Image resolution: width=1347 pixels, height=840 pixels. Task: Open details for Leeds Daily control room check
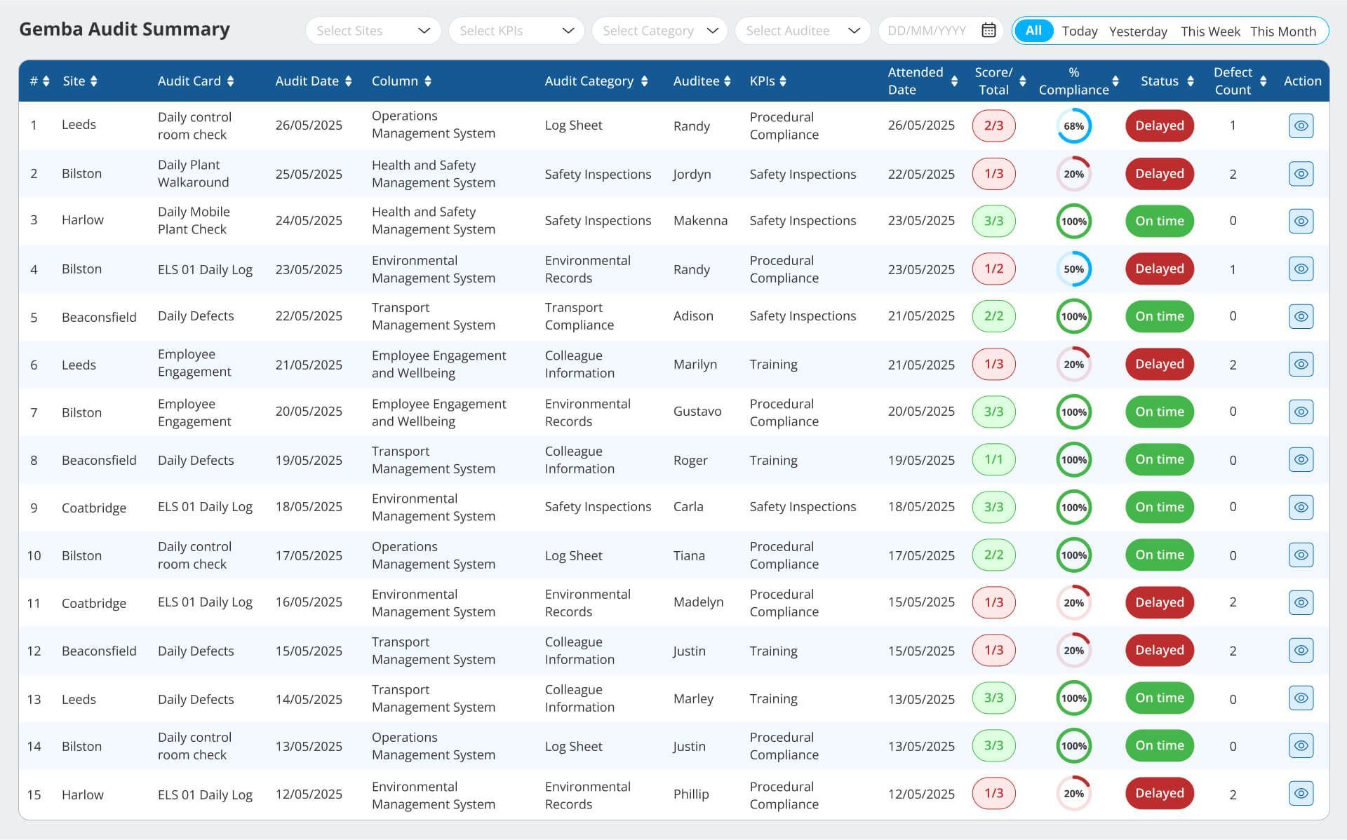[1301, 126]
